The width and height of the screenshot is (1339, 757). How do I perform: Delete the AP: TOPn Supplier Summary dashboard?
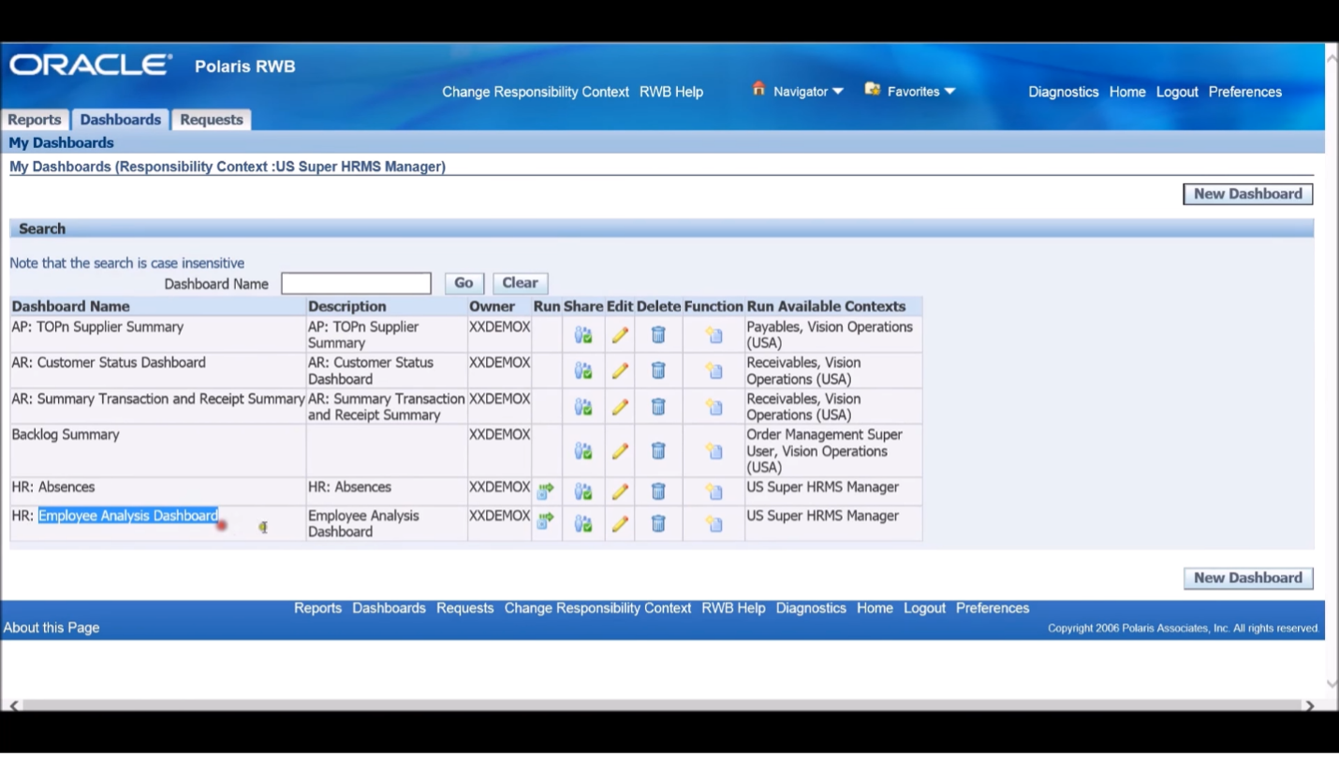click(658, 335)
